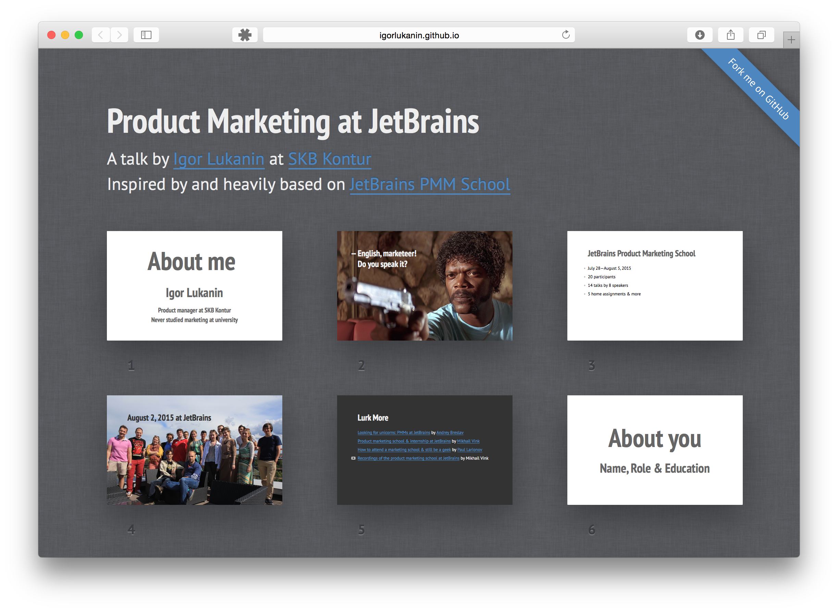
Task: Click the browser forward arrow button
Action: (x=120, y=35)
